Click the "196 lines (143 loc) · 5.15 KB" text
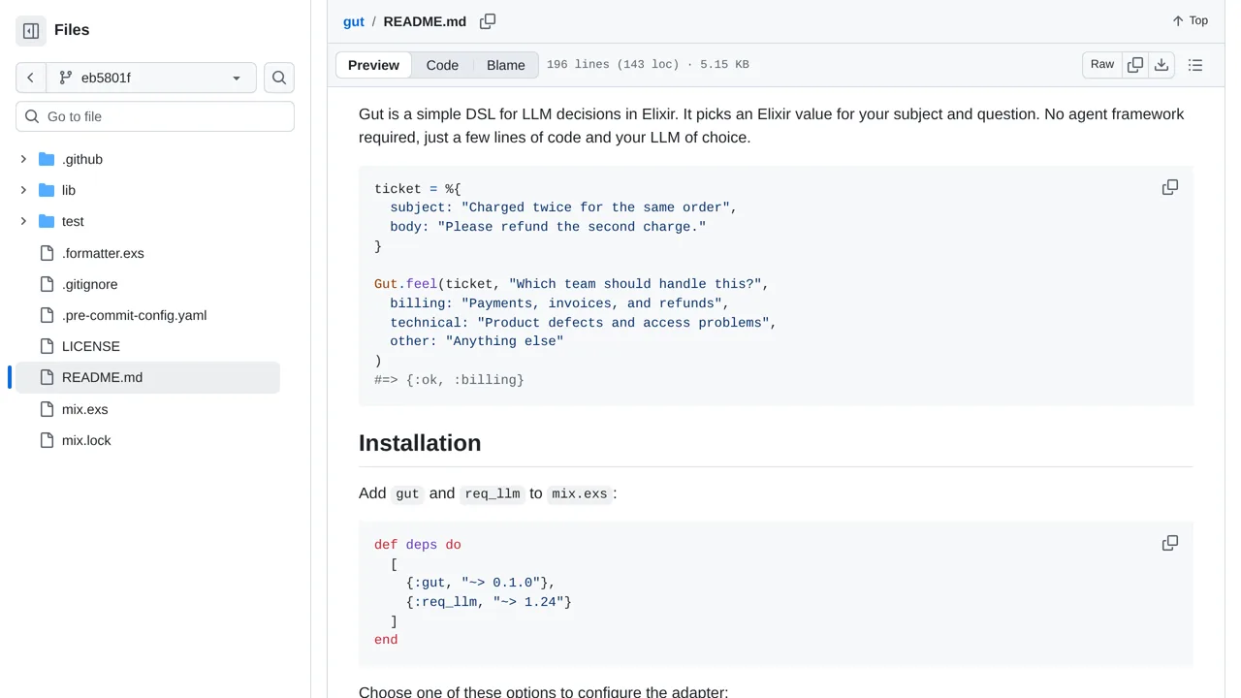This screenshot has width=1241, height=698. (x=648, y=65)
